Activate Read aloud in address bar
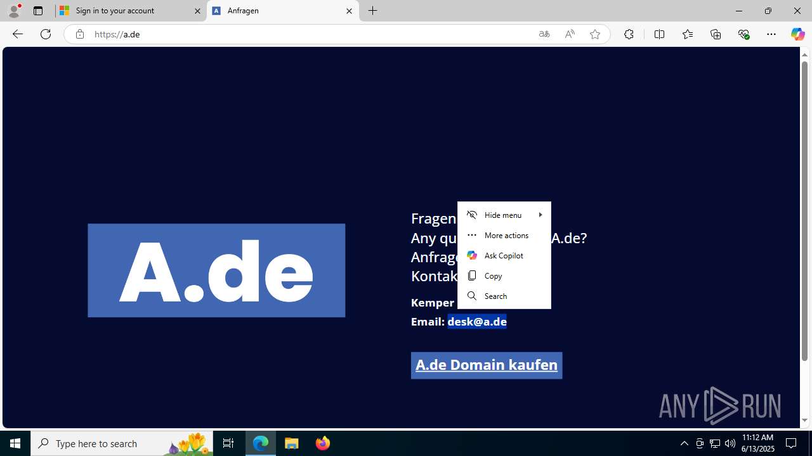Image resolution: width=812 pixels, height=456 pixels. 570,34
